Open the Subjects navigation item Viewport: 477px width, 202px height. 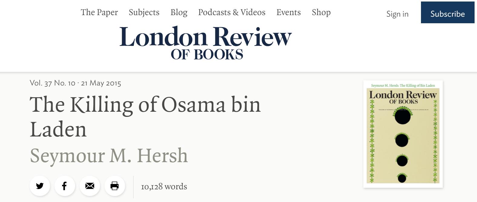point(144,12)
